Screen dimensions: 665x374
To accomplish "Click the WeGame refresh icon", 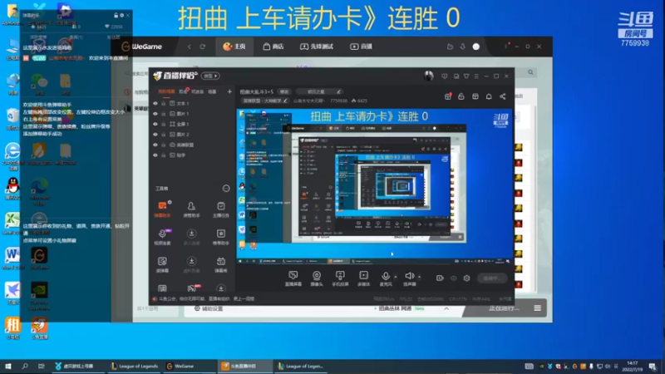I will [x=203, y=47].
